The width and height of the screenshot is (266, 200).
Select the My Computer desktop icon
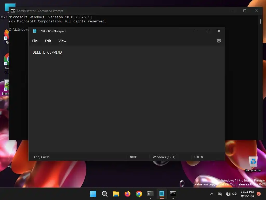[x=5, y=11]
